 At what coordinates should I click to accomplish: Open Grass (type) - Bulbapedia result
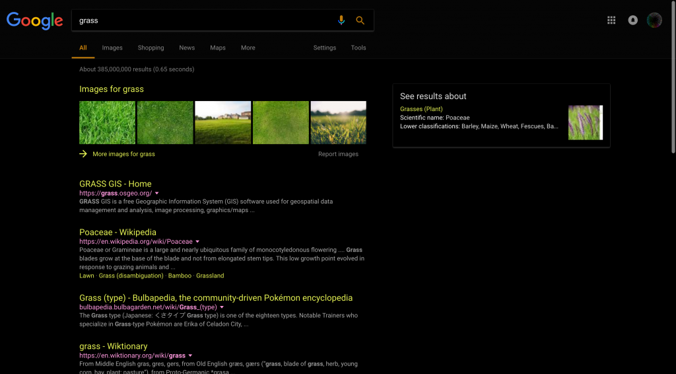(x=216, y=297)
